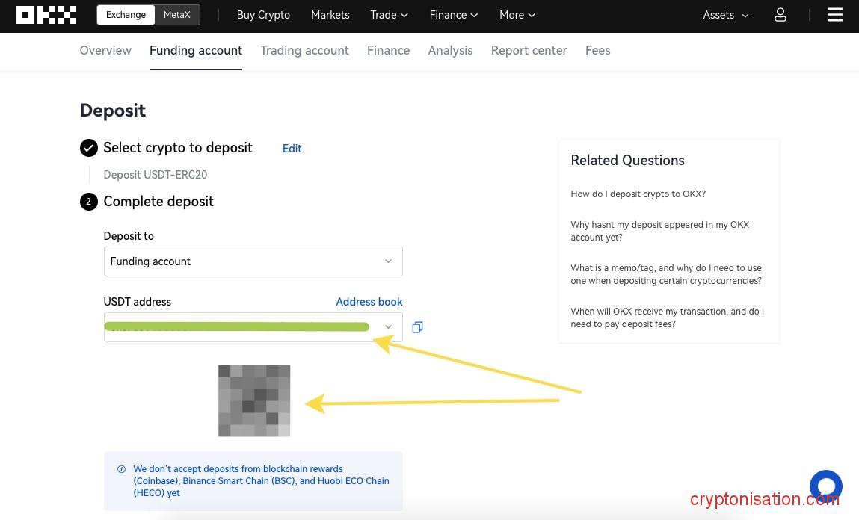Image resolution: width=859 pixels, height=520 pixels.
Task: Expand the Trade menu
Action: pyautogui.click(x=389, y=15)
